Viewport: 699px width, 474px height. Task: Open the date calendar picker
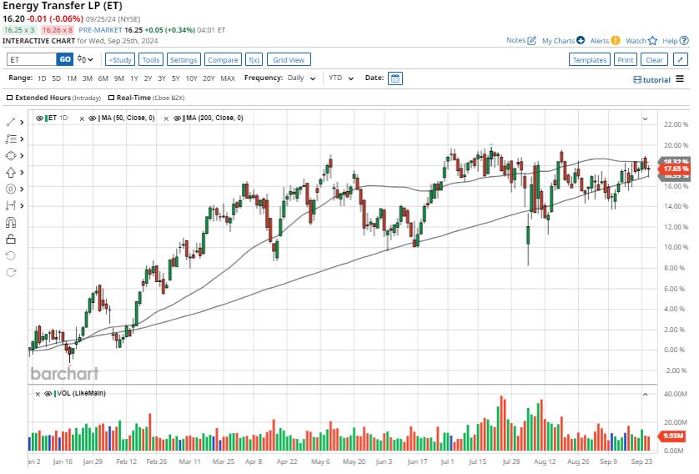point(395,78)
